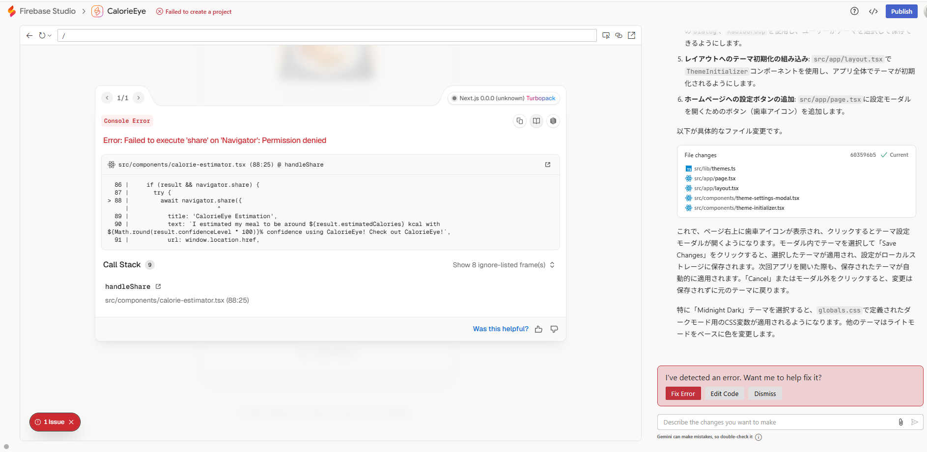Click commit hash 603596b5
The image size is (927, 452).
[x=863, y=155]
